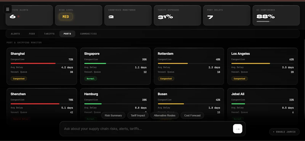Click Singapore congestion progress bar
This screenshot has width=305, height=141.
[x=116, y=63]
